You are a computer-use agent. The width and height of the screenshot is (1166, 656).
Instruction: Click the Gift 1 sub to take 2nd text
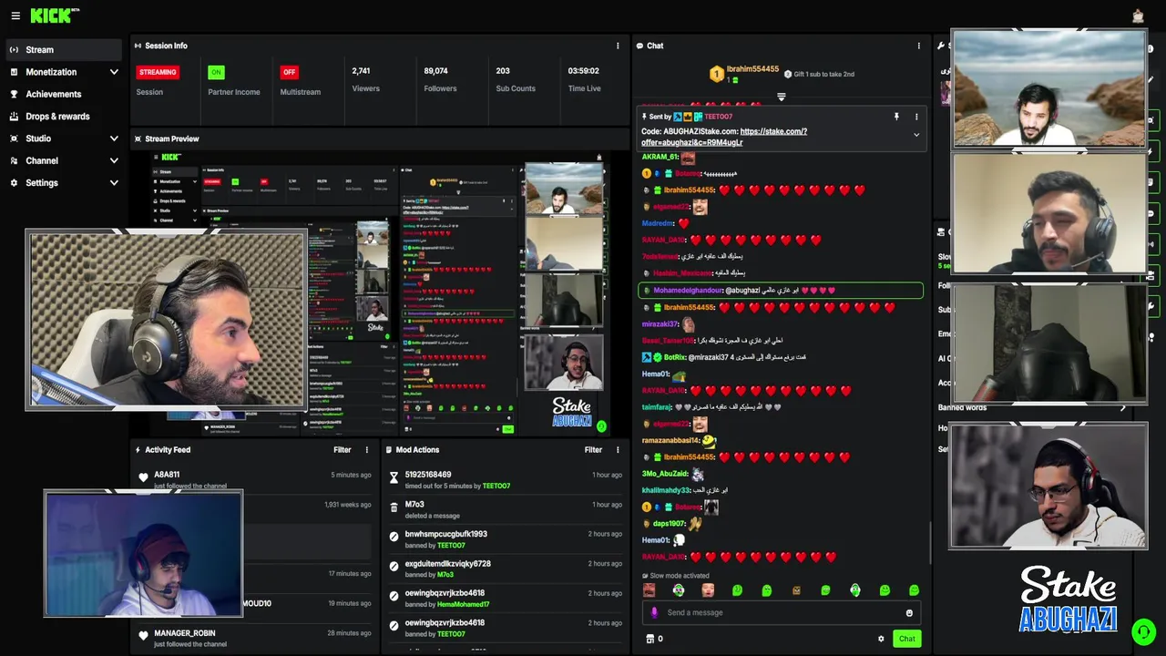tap(823, 75)
